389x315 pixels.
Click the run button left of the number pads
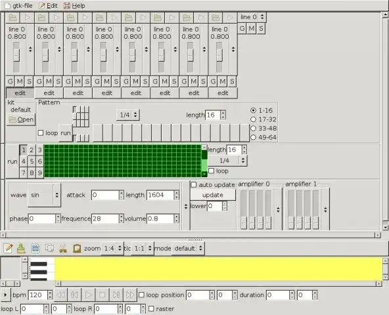click(x=12, y=161)
